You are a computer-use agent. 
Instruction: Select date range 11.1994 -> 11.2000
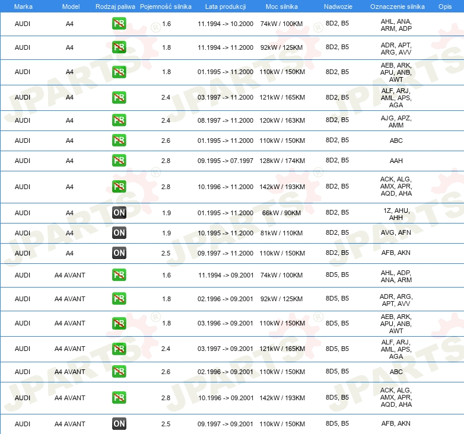tap(225, 47)
